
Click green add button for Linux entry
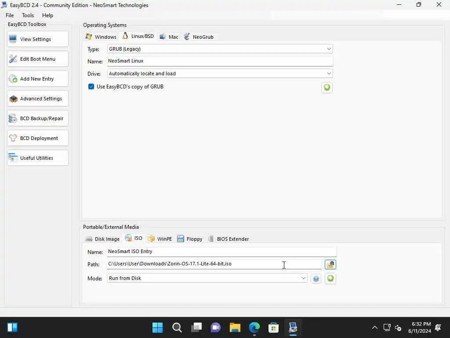327,88
